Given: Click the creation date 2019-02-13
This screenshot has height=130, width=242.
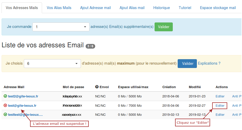Looking at the screenshot, I should tap(171, 114).
